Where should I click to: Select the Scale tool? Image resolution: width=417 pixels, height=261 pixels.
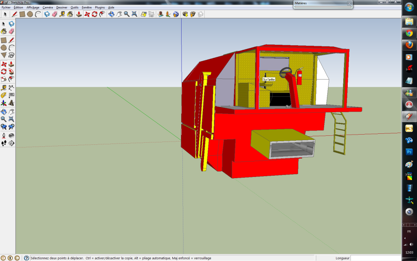[x=4, y=79]
